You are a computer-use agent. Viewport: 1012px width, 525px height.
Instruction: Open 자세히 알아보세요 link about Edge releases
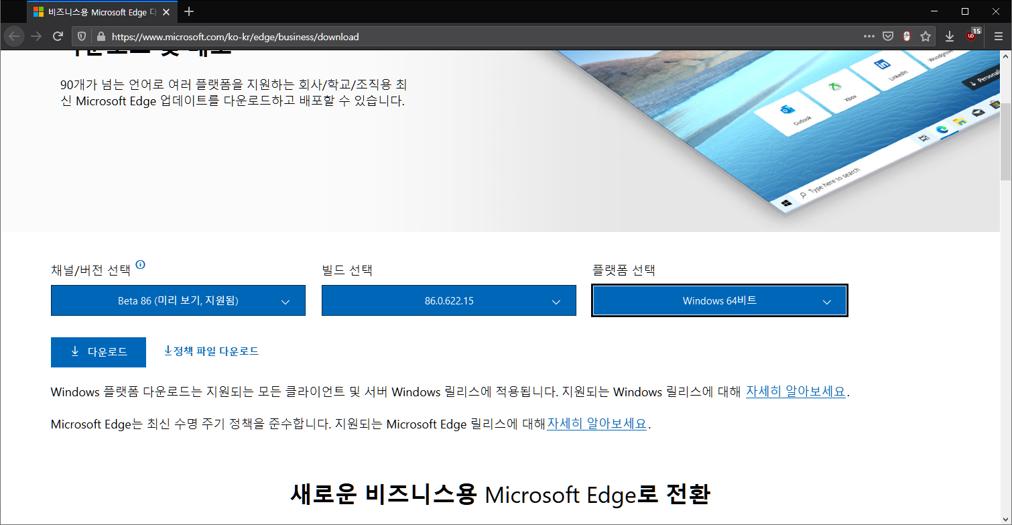click(596, 424)
